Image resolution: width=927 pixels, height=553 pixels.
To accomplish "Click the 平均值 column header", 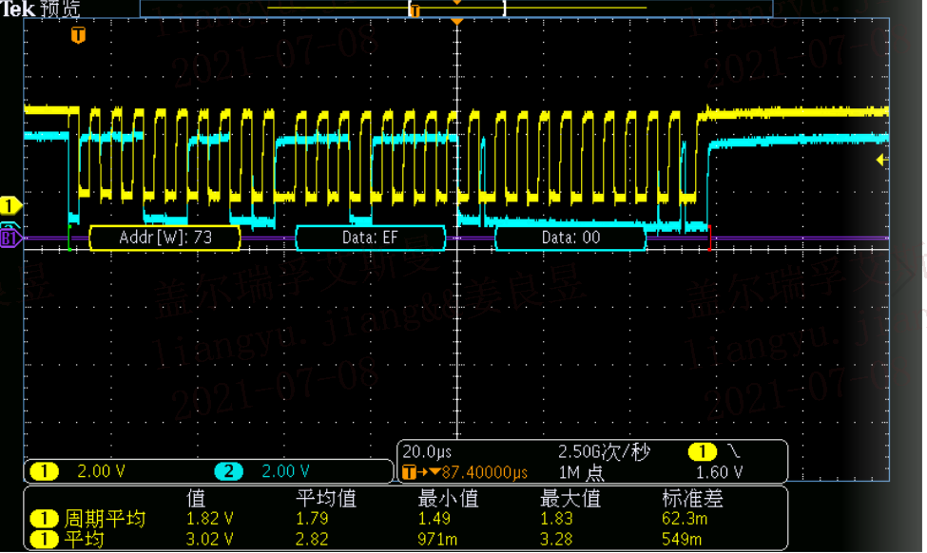I will 326,499.
